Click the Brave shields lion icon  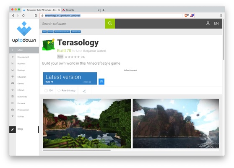tap(186, 16)
